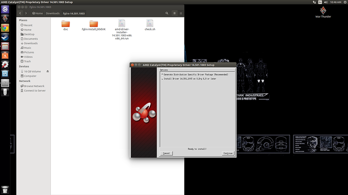Open the volume indicator in top panel
The width and height of the screenshot is (348, 195).
326,2
